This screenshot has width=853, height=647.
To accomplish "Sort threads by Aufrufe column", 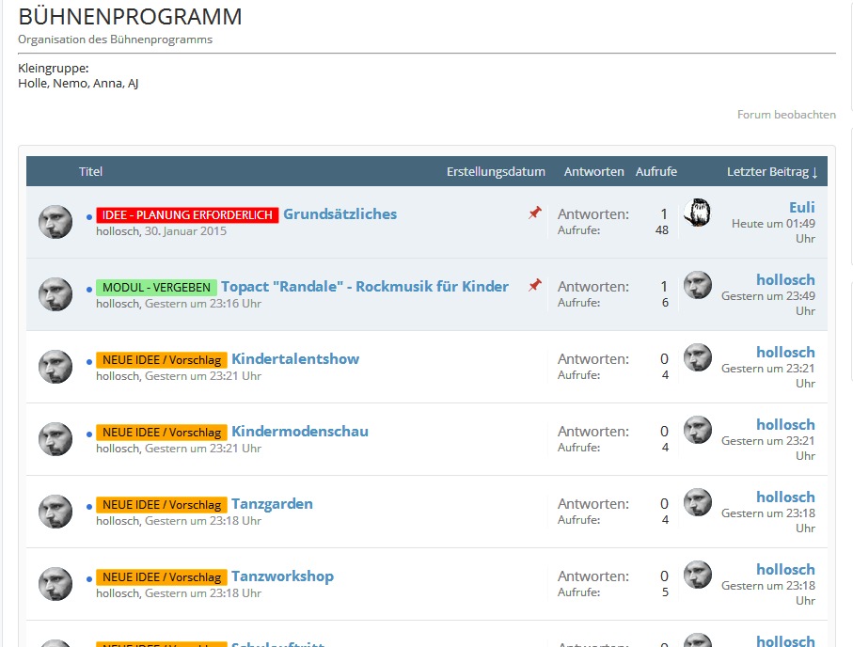I will pos(656,172).
